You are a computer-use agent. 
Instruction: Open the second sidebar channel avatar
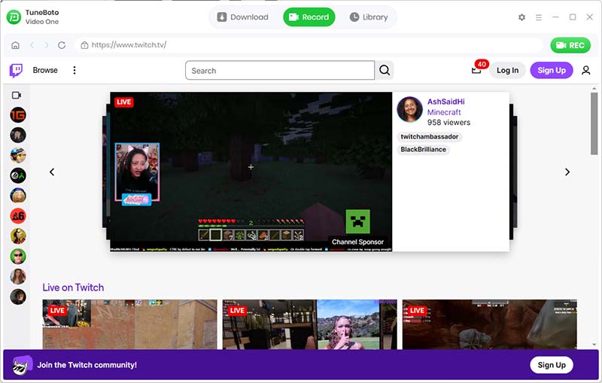click(x=18, y=135)
